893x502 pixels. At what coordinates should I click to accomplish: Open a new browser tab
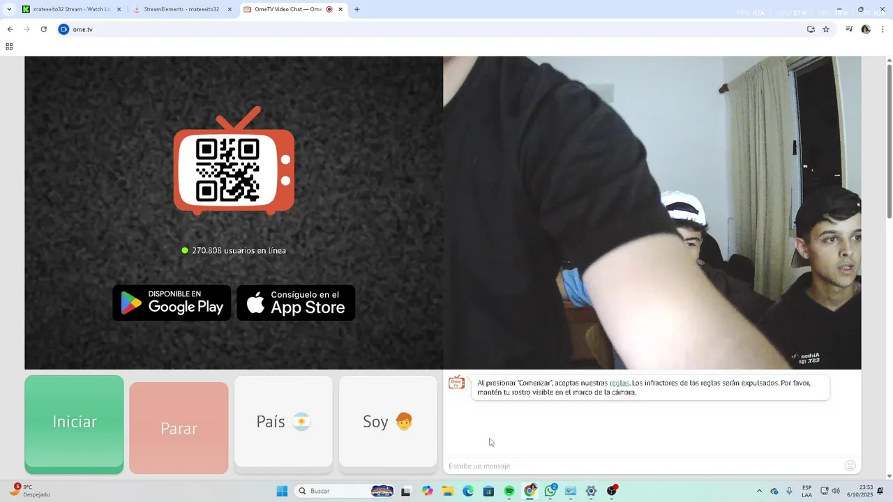[357, 10]
